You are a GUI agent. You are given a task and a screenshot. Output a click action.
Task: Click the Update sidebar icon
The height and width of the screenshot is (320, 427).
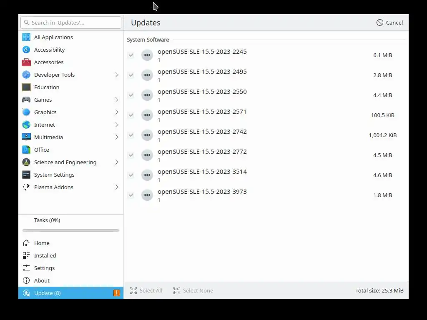[26, 293]
